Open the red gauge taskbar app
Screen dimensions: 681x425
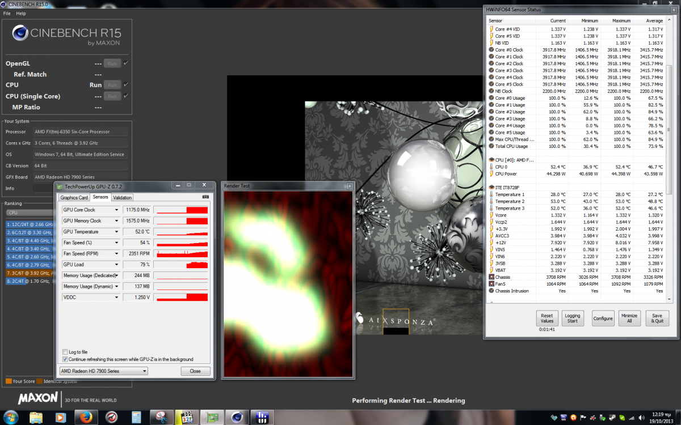(111, 417)
